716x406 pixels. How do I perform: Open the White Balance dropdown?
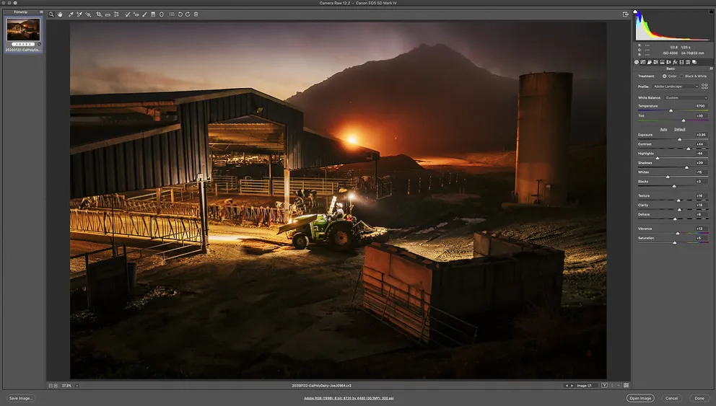tap(687, 97)
